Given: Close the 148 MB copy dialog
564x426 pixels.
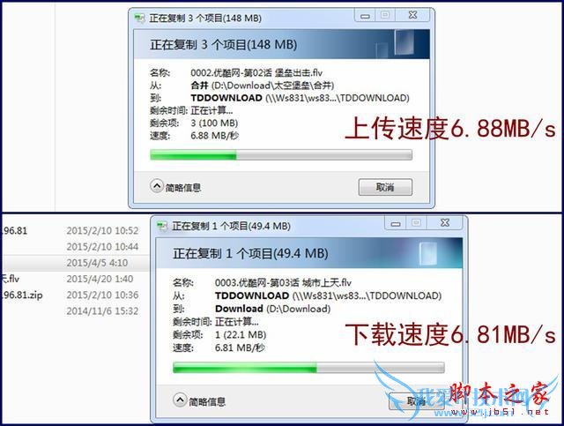Looking at the screenshot, I should pyautogui.click(x=413, y=16).
